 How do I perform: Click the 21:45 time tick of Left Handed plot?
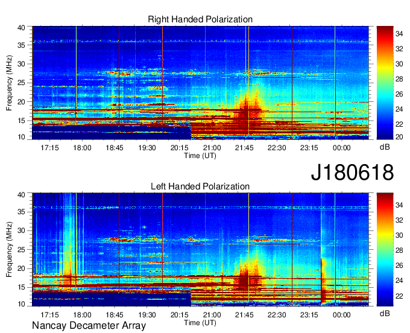coord(244,315)
